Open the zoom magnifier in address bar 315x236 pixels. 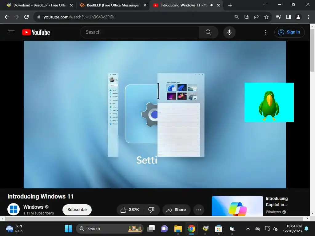(237, 17)
